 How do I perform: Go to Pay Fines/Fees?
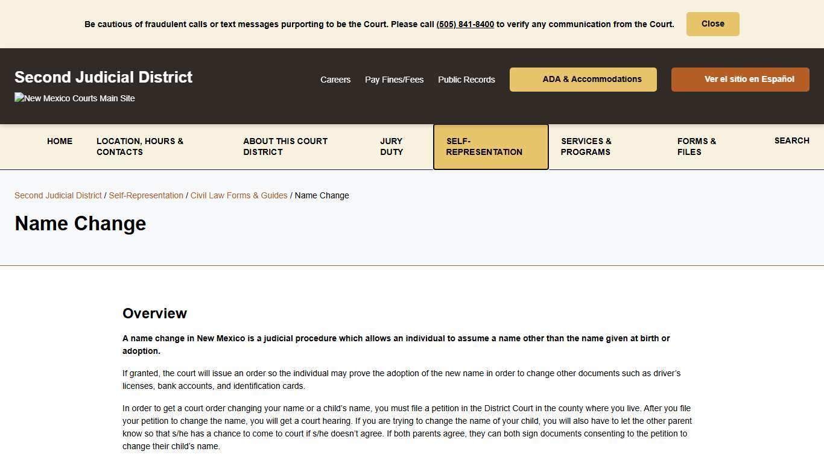click(394, 80)
